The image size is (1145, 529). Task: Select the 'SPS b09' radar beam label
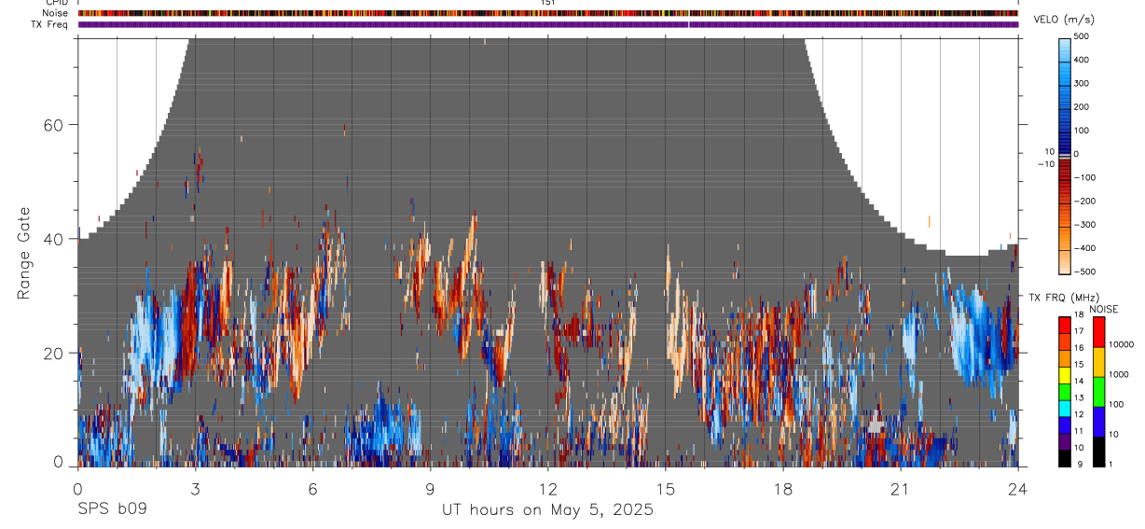point(111,510)
